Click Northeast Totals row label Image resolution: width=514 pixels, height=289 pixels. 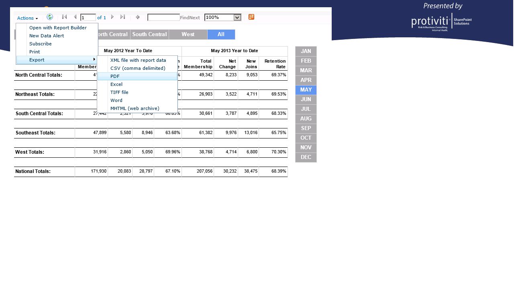click(x=35, y=95)
